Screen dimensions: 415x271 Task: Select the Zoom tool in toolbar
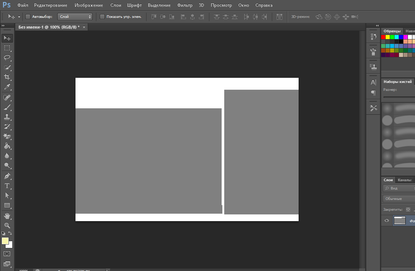point(7,225)
